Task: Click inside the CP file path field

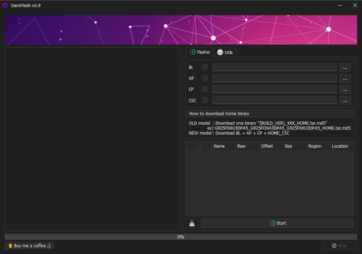Action: (x=274, y=89)
